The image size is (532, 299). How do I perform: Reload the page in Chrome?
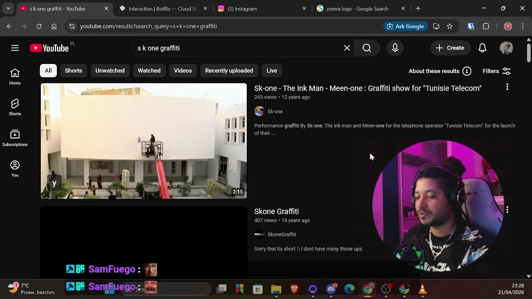click(x=39, y=26)
